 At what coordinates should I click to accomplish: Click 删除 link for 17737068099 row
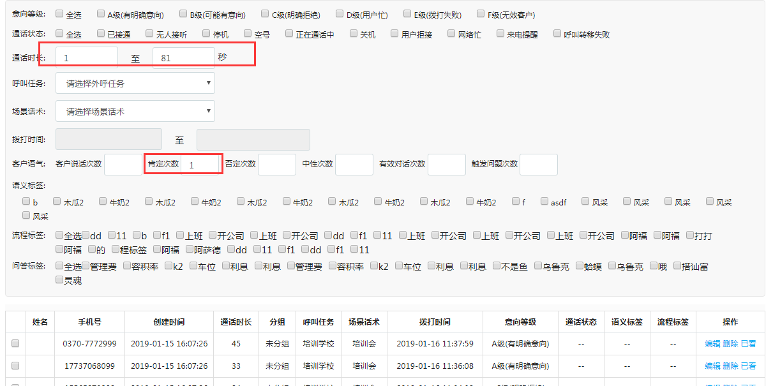(x=730, y=366)
